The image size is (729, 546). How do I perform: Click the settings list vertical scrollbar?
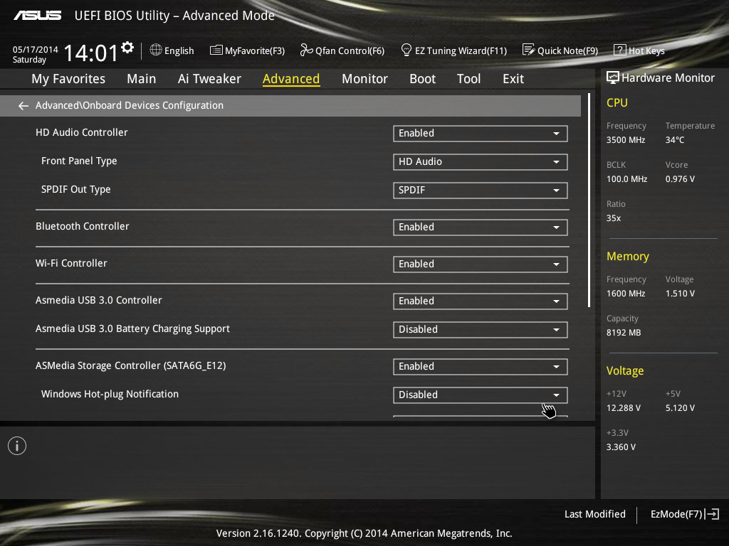(x=589, y=200)
